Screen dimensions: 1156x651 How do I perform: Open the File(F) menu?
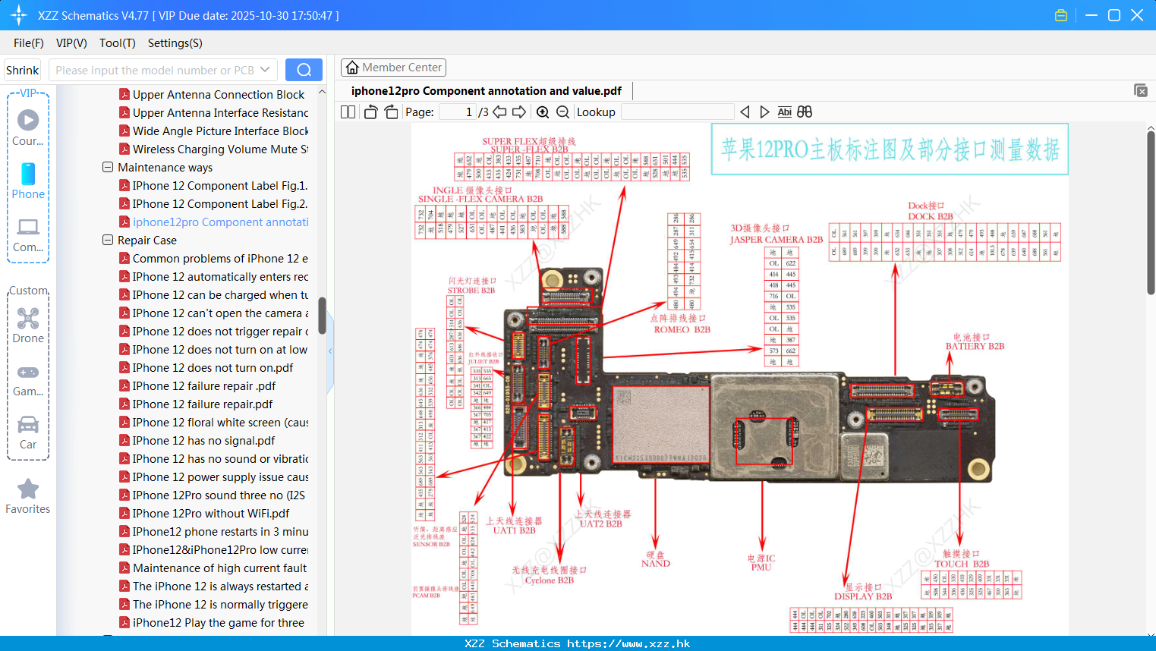click(x=29, y=43)
